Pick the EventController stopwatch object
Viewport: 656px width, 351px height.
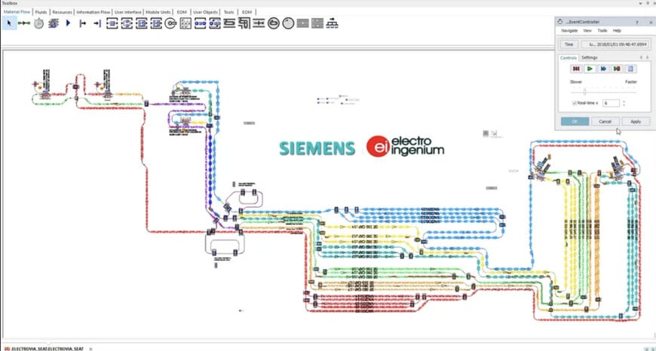(x=38, y=23)
